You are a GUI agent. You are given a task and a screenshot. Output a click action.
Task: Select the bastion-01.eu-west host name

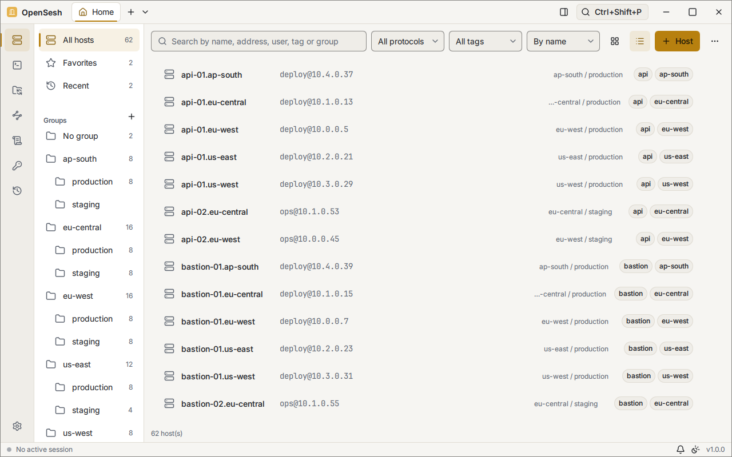[x=218, y=322]
